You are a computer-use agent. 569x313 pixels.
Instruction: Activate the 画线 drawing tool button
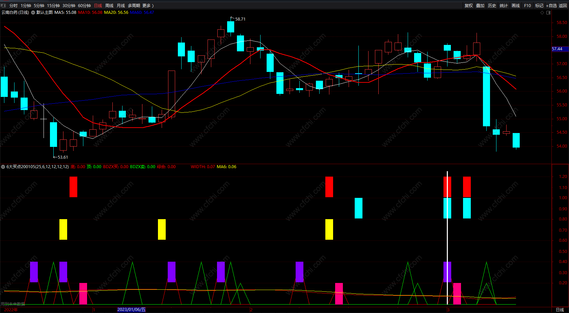pos(516,6)
